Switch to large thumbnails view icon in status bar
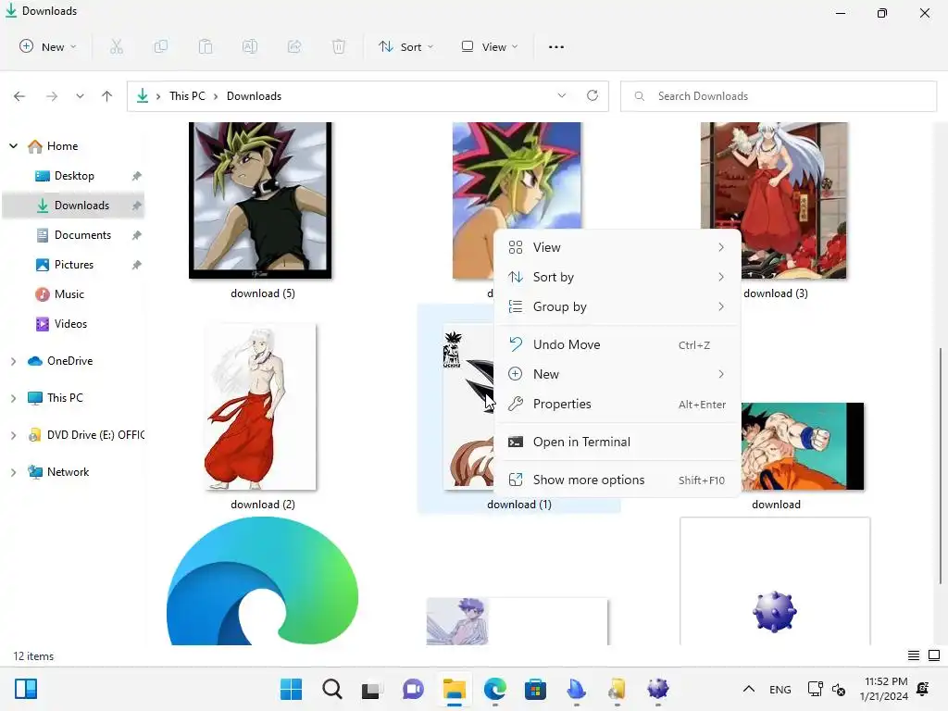This screenshot has width=948, height=711. (x=934, y=655)
